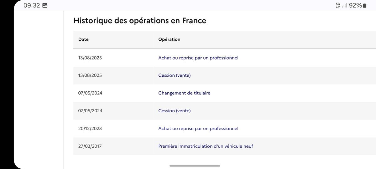Select the Date column header
This screenshot has height=169, width=376.
[x=83, y=39]
